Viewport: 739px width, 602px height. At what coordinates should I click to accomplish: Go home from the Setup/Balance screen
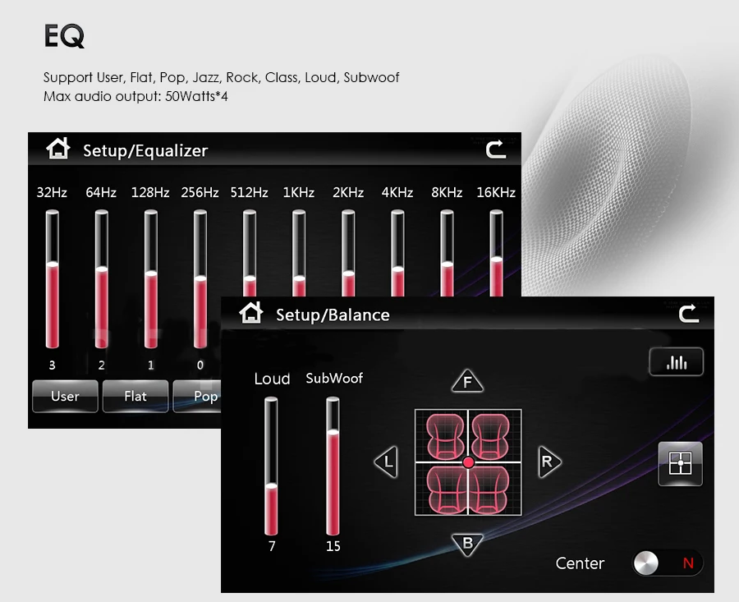point(250,313)
